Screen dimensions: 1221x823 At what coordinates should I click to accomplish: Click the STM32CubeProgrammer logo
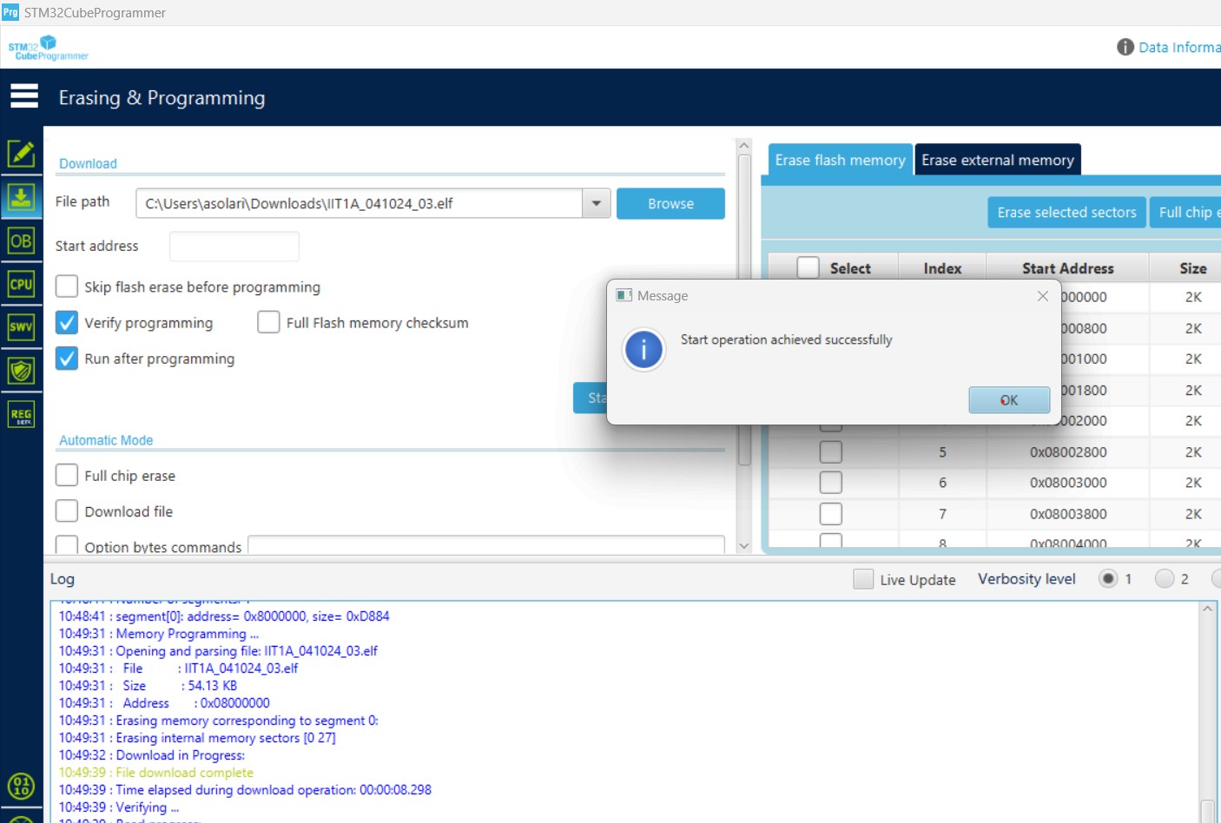tap(49, 48)
